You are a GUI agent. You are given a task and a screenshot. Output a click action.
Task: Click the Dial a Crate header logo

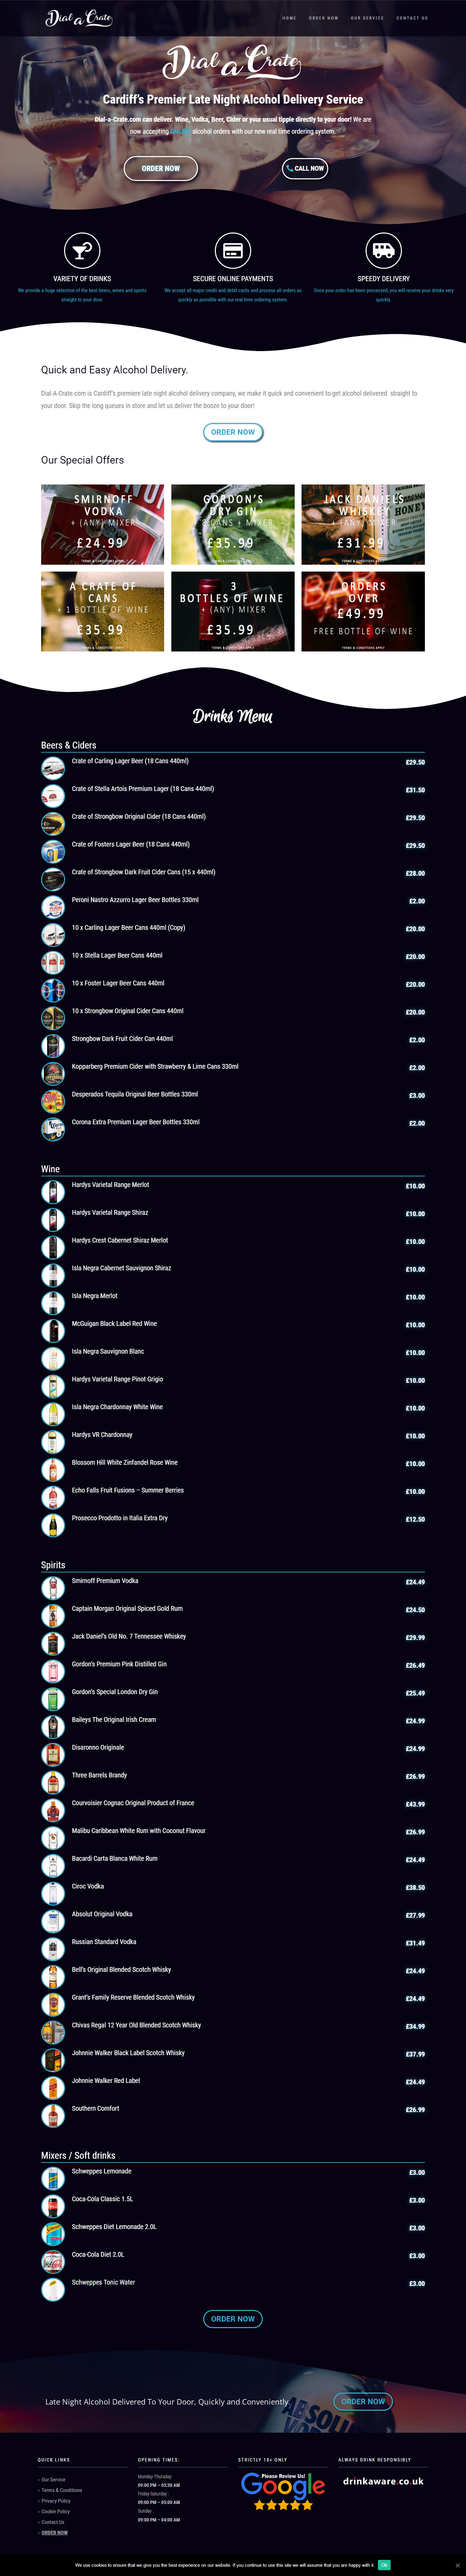pyautogui.click(x=79, y=17)
